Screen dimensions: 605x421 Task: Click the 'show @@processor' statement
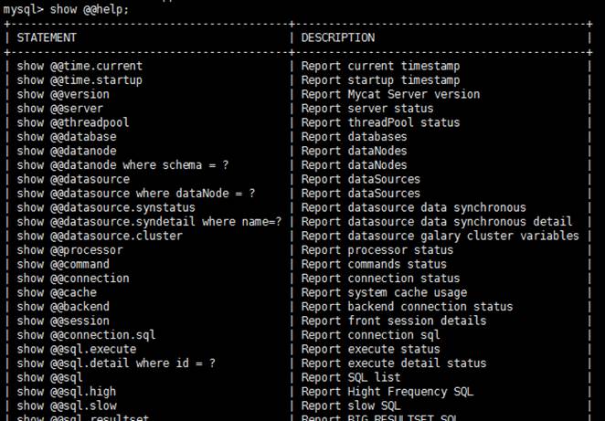[x=66, y=250]
